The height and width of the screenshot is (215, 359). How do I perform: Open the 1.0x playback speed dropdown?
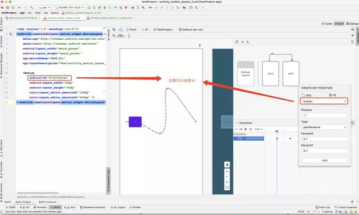[258, 129]
